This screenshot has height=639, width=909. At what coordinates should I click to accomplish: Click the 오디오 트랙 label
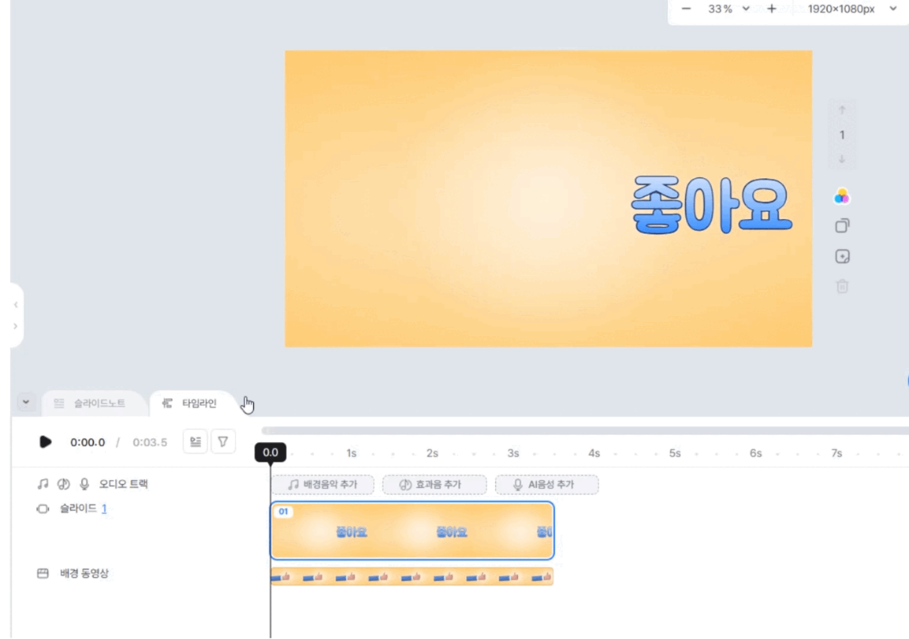[x=123, y=484]
